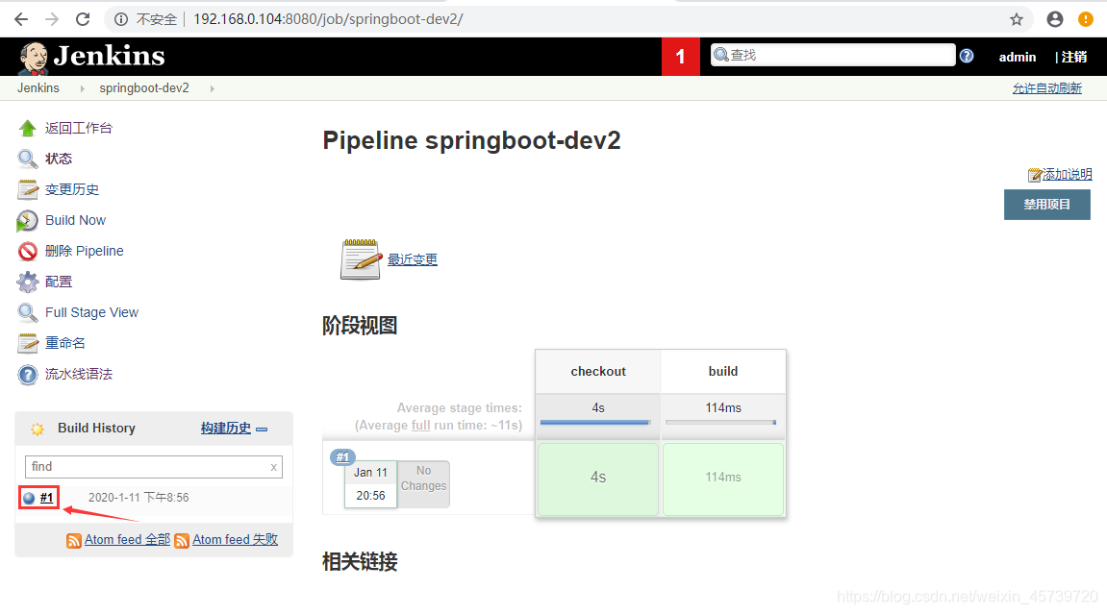This screenshot has height=614, width=1107.
Task: Click the red prohibited icon for 删除 Pipeline
Action: 28,251
